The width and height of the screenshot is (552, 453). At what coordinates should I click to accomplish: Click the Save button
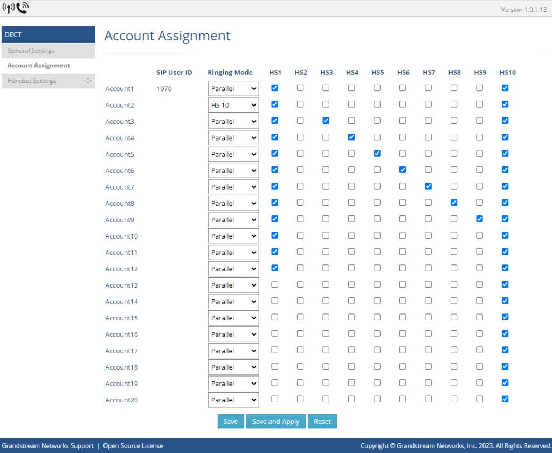231,421
